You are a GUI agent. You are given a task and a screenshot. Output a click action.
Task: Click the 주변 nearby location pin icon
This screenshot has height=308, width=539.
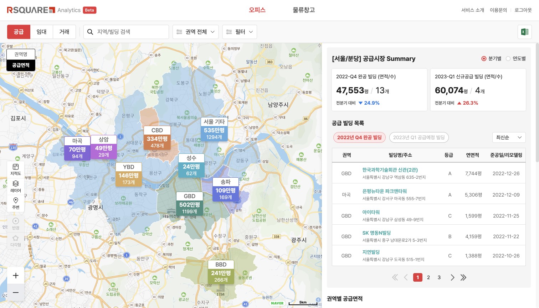pyautogui.click(x=16, y=203)
